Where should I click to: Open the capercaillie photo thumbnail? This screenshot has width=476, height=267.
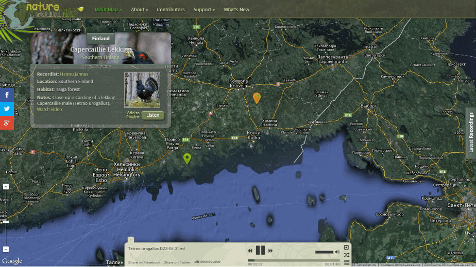click(x=142, y=90)
